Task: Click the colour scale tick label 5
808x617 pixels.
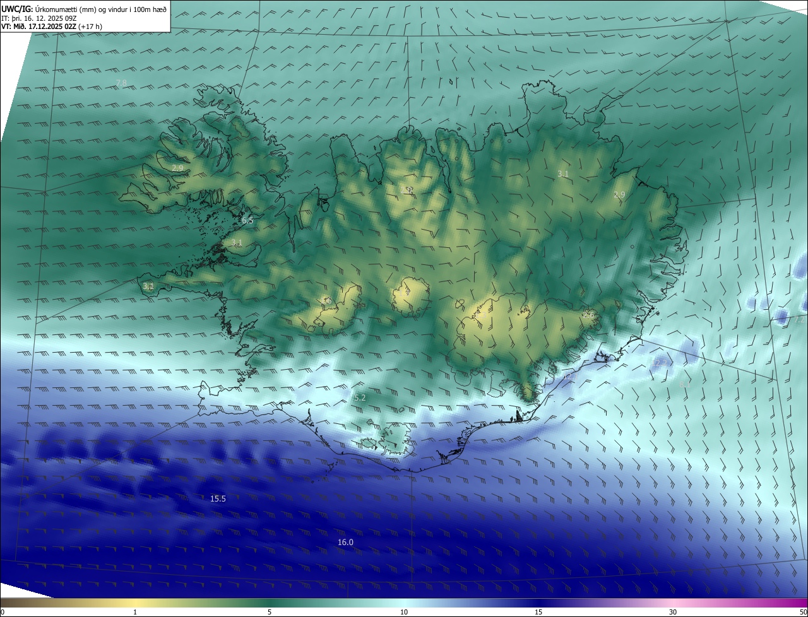Action: (x=270, y=612)
